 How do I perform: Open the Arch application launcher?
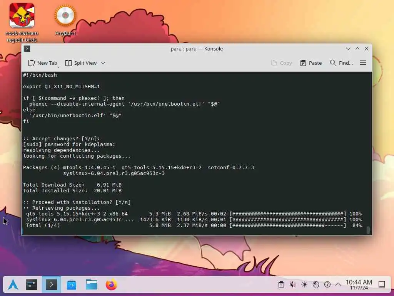(13, 285)
